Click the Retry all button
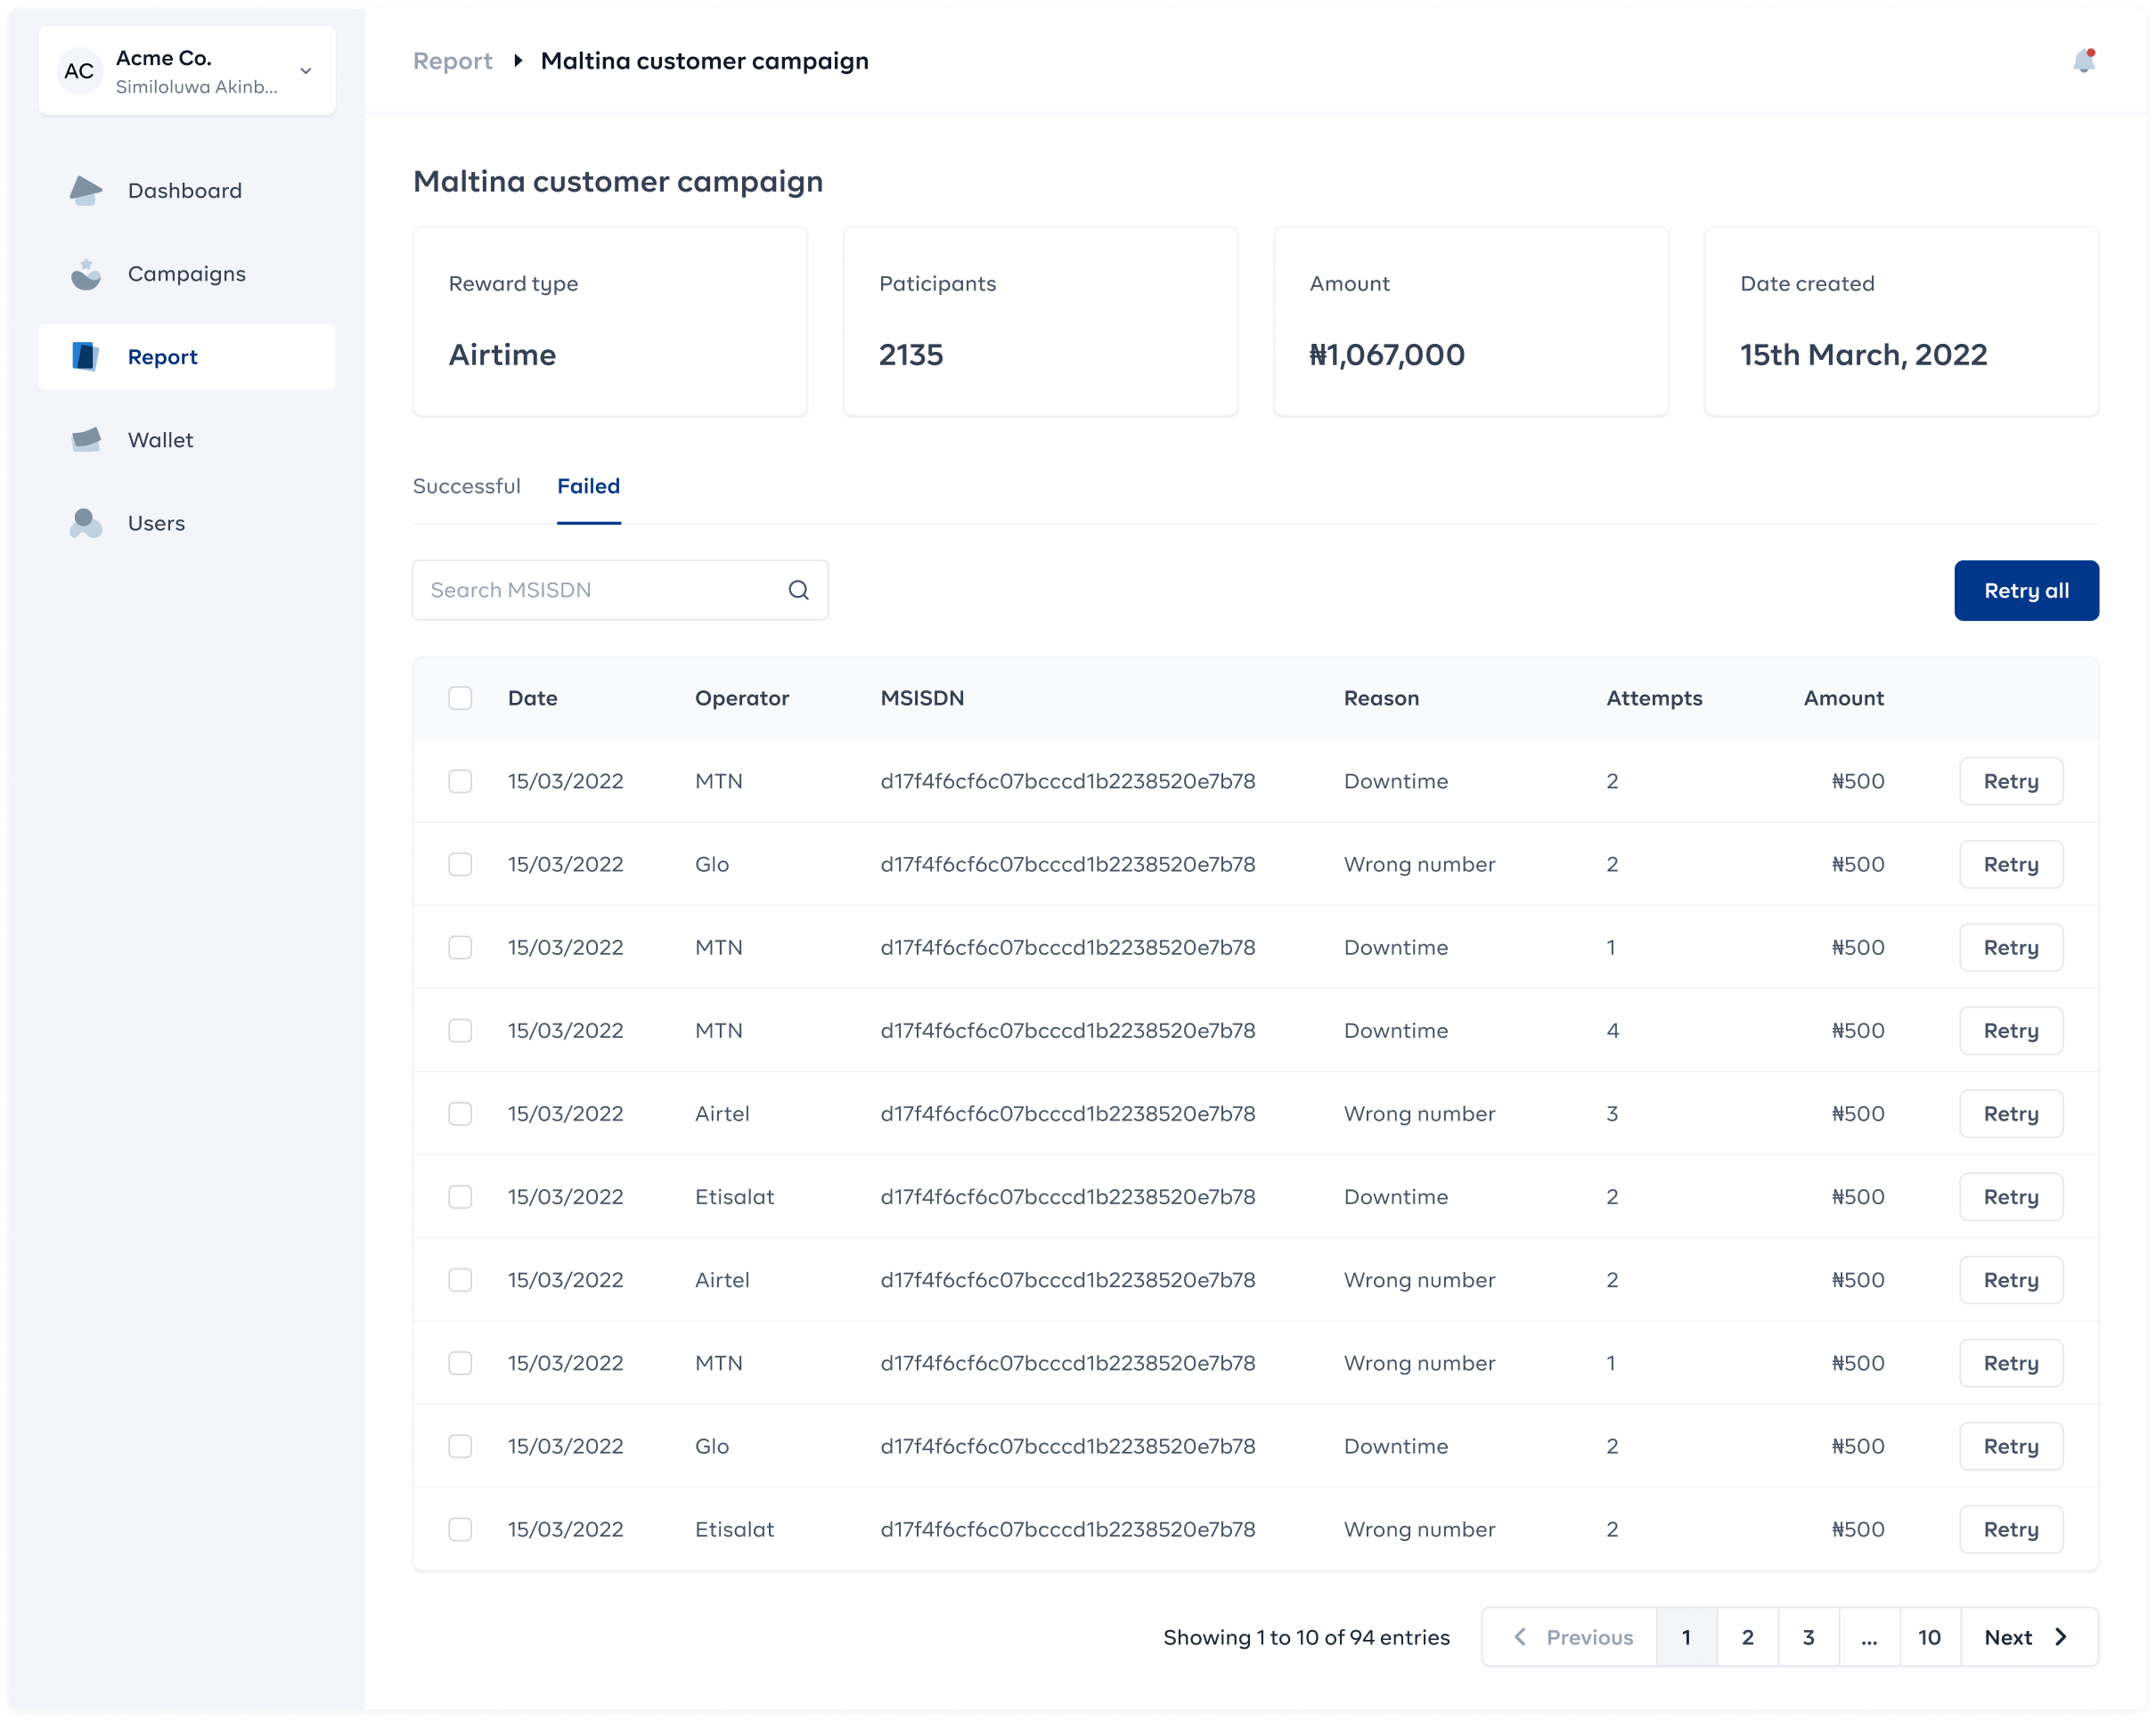 tap(2026, 590)
